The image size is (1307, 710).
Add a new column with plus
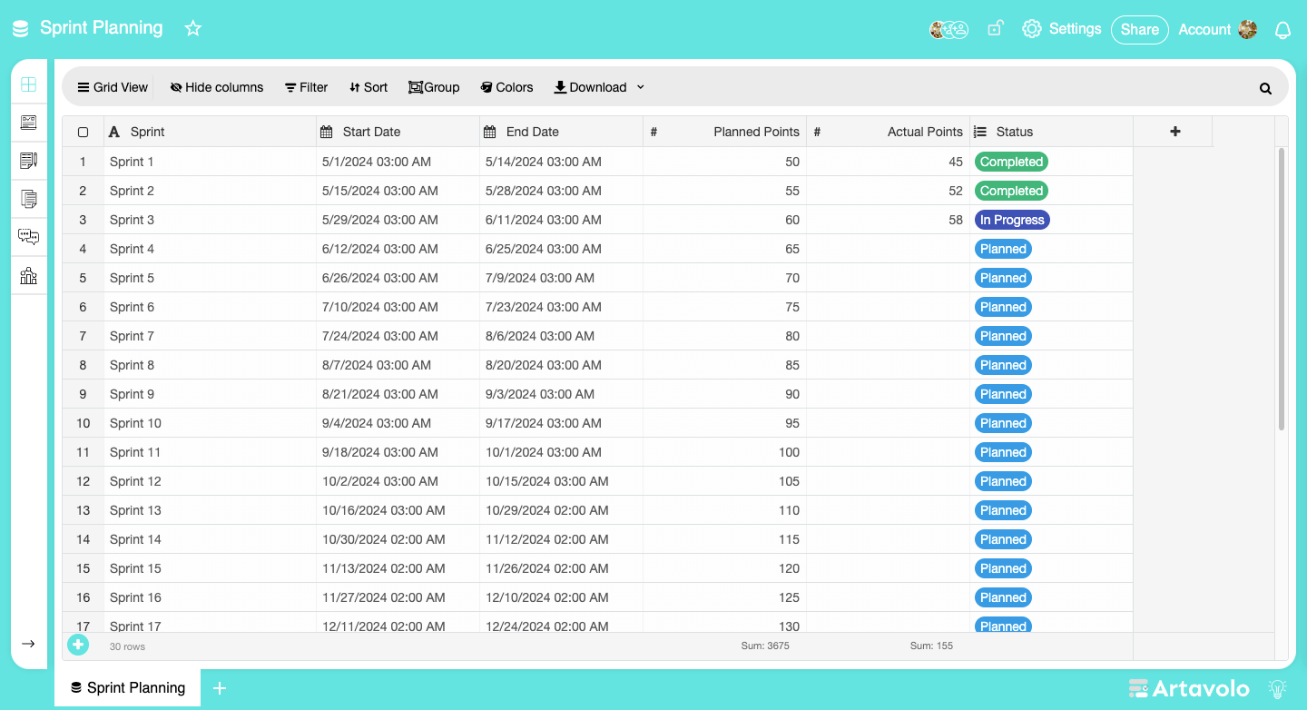(x=1174, y=132)
